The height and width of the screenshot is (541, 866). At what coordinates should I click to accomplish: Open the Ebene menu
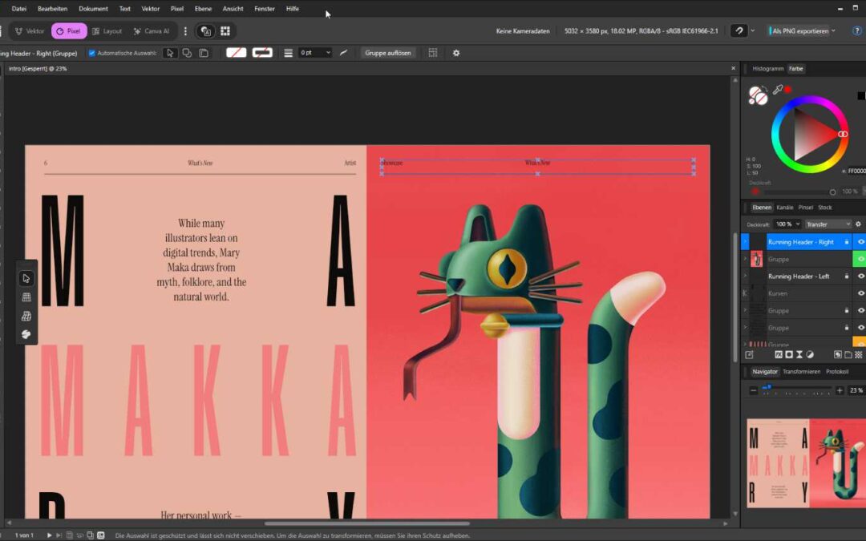click(x=203, y=9)
